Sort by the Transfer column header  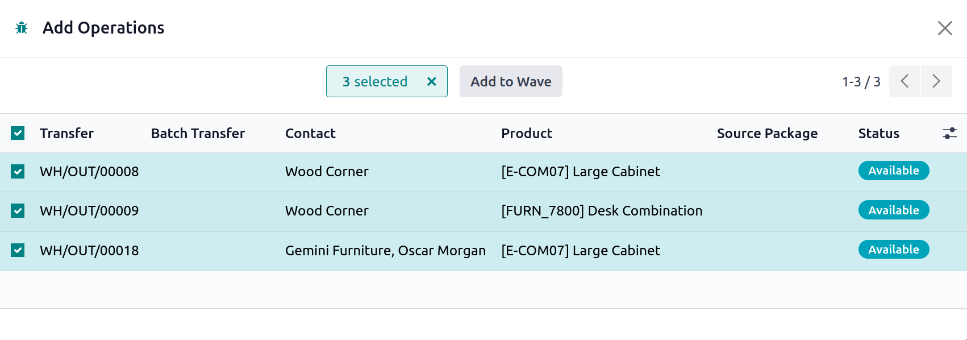66,133
